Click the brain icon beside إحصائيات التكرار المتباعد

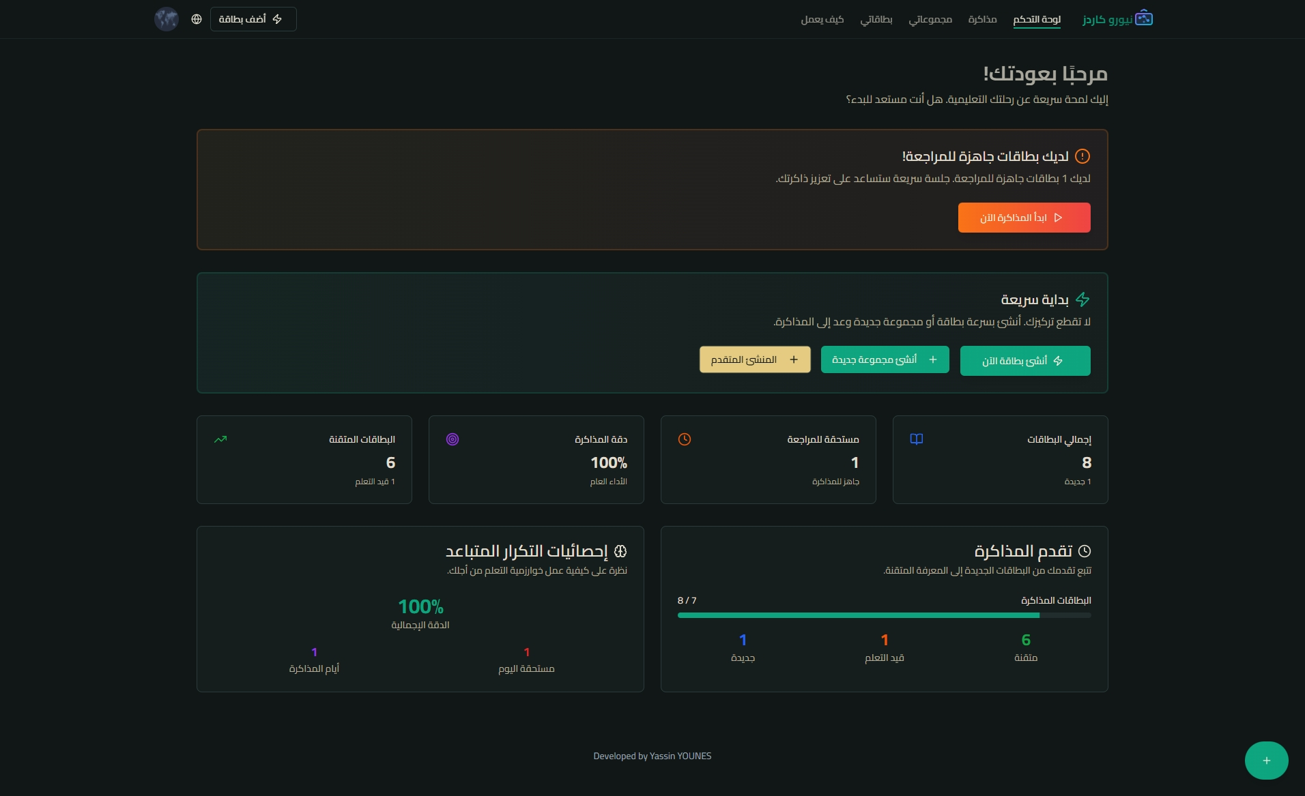click(620, 551)
